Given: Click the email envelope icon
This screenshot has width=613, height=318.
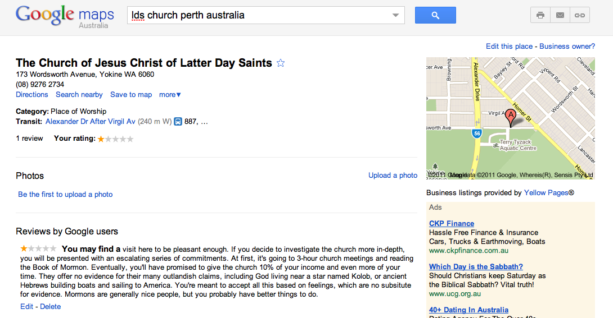Looking at the screenshot, I should coord(560,15).
